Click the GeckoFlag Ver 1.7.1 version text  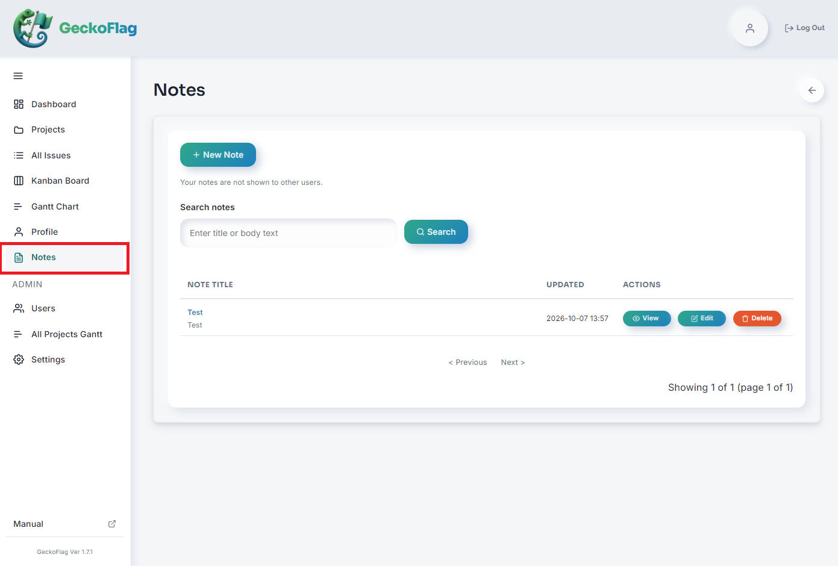[65, 552]
